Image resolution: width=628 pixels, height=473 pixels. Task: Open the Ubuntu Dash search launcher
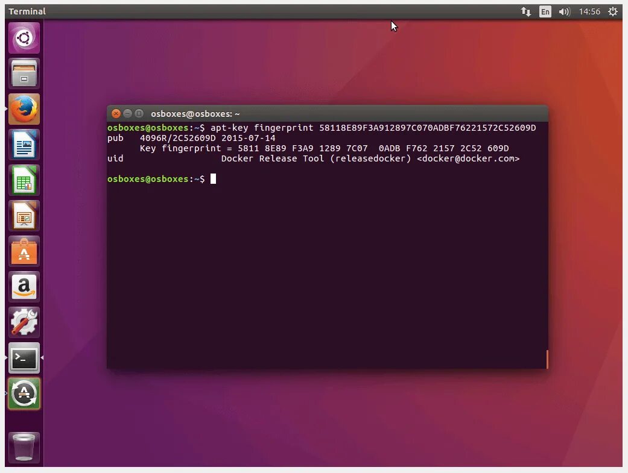(x=24, y=38)
